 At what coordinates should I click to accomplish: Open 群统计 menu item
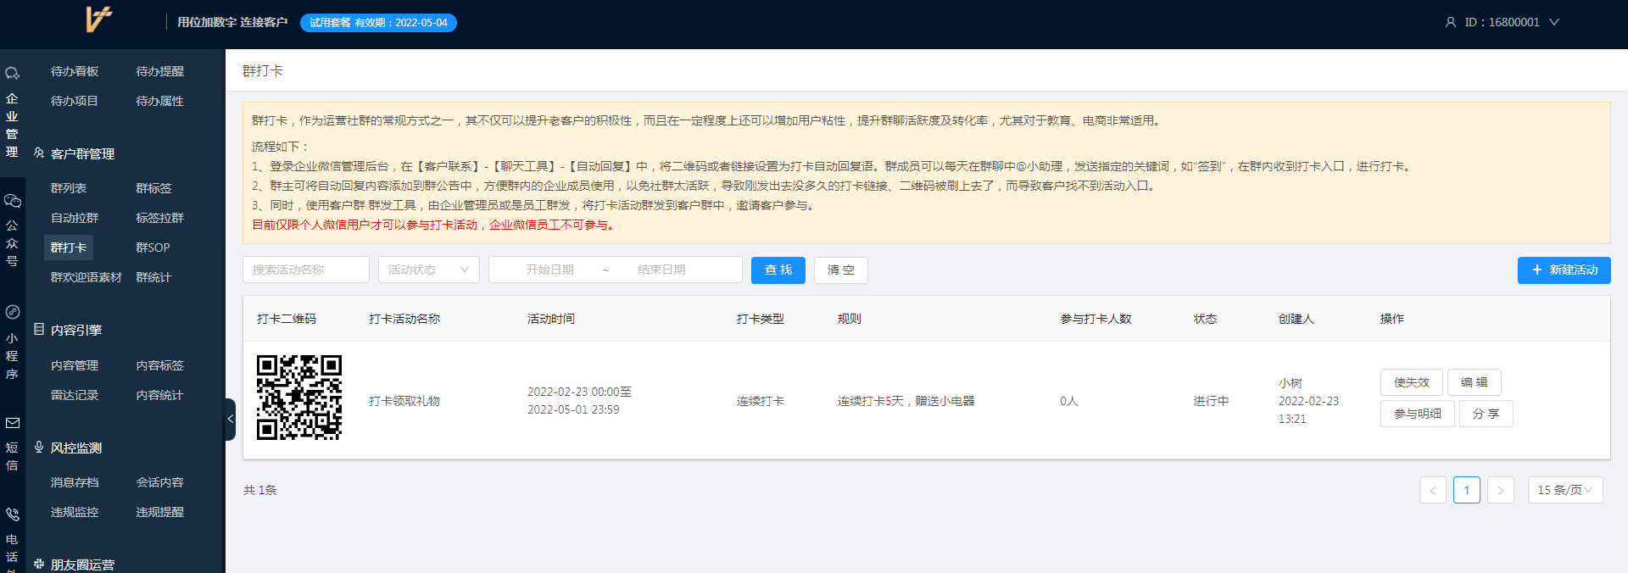[154, 277]
